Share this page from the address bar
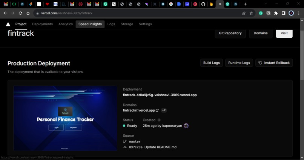The image size is (304, 160). coord(244,13)
